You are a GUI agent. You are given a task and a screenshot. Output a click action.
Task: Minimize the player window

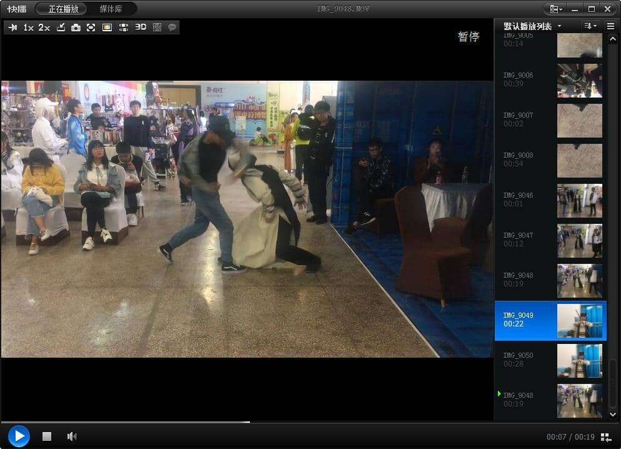tap(575, 9)
